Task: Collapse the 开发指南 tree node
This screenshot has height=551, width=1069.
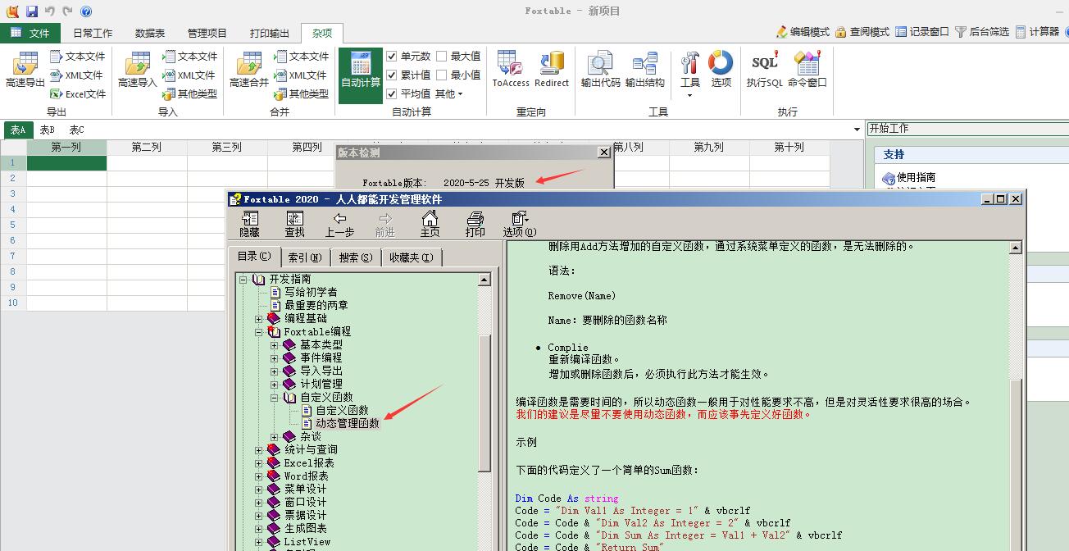Action: coord(243,279)
